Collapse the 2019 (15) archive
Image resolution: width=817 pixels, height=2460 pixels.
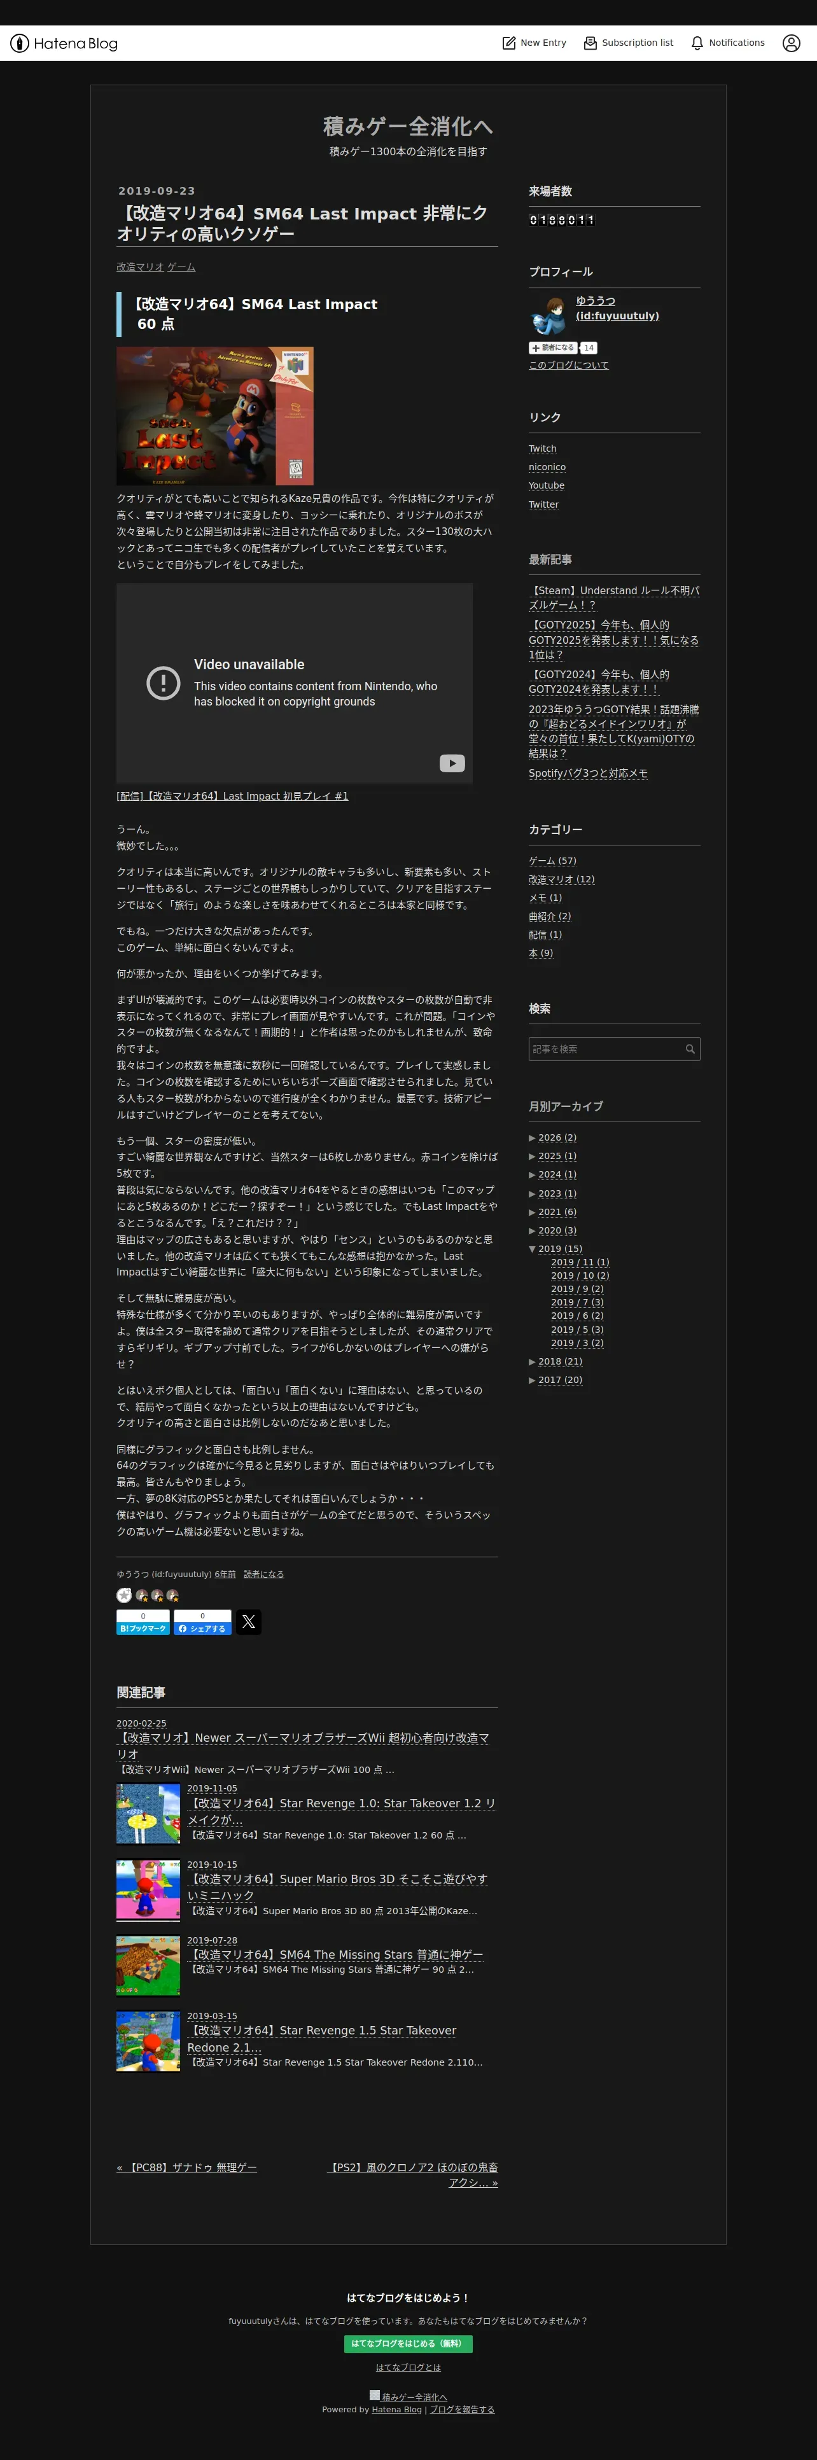coord(532,1249)
